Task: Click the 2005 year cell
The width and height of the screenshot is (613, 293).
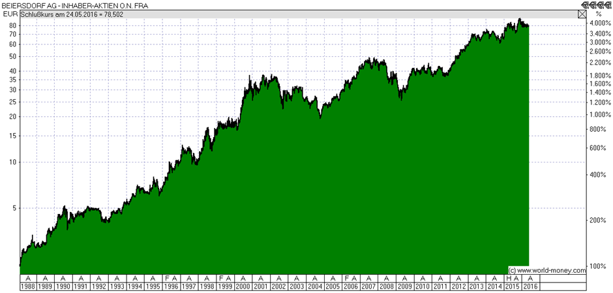Action: 333,286
